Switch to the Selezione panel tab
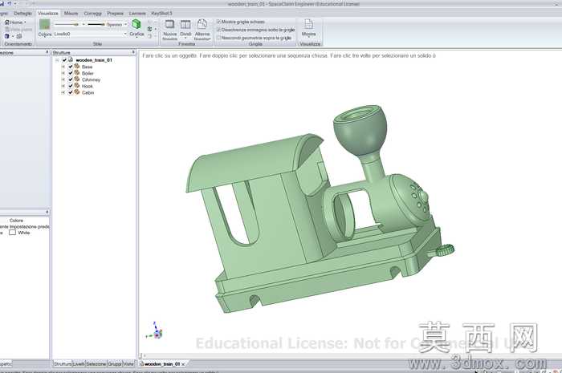The height and width of the screenshot is (373, 562). tap(96, 363)
